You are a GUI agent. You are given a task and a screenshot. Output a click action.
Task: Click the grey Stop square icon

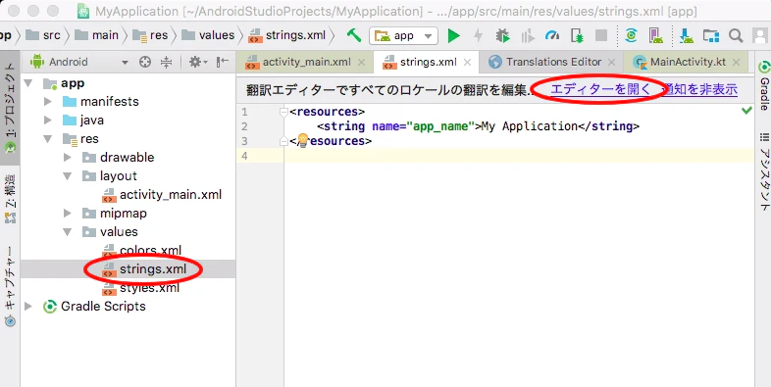[601, 35]
